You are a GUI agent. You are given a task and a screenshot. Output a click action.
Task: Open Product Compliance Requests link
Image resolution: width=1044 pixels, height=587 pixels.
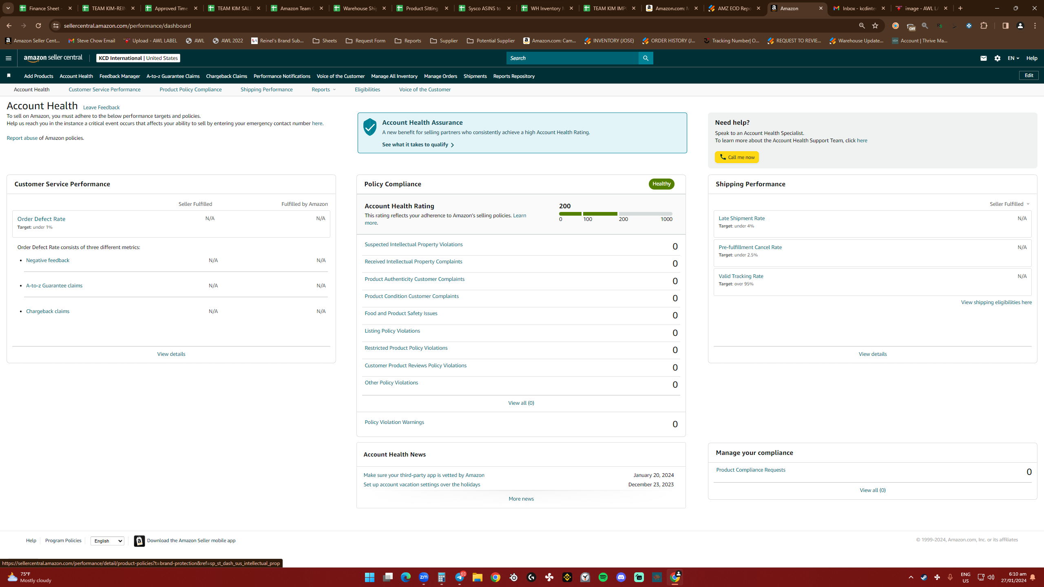pyautogui.click(x=750, y=470)
